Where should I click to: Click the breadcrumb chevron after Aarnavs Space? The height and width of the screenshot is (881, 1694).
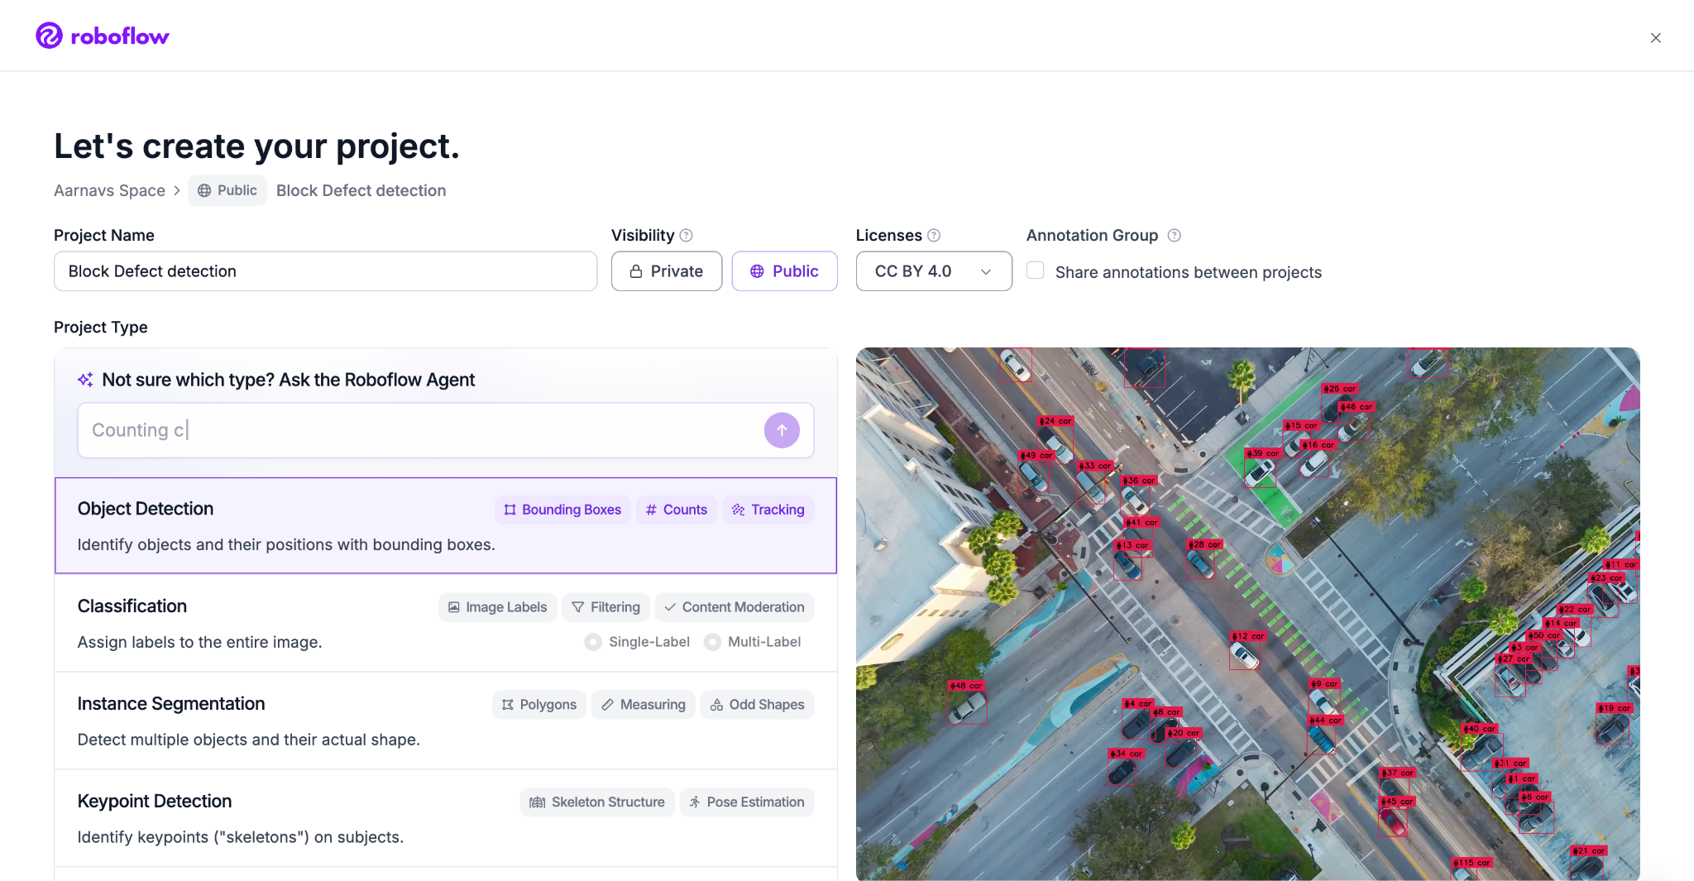[x=177, y=191]
